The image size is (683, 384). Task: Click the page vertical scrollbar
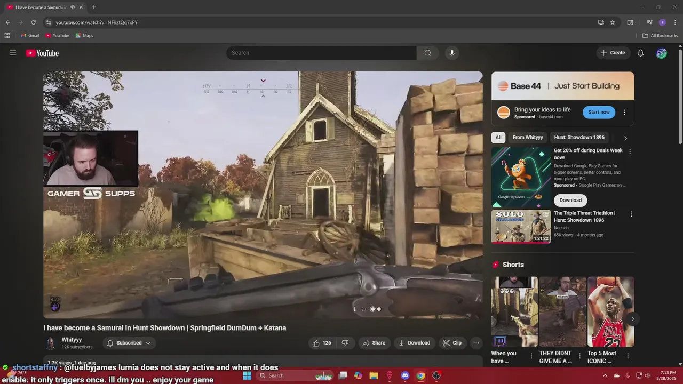tap(680, 96)
